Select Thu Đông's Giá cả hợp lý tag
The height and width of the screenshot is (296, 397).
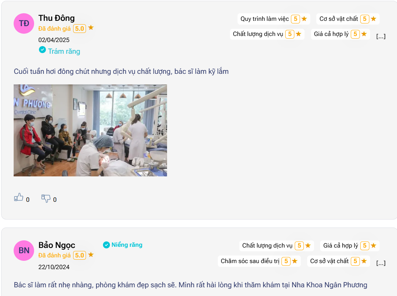tap(340, 34)
